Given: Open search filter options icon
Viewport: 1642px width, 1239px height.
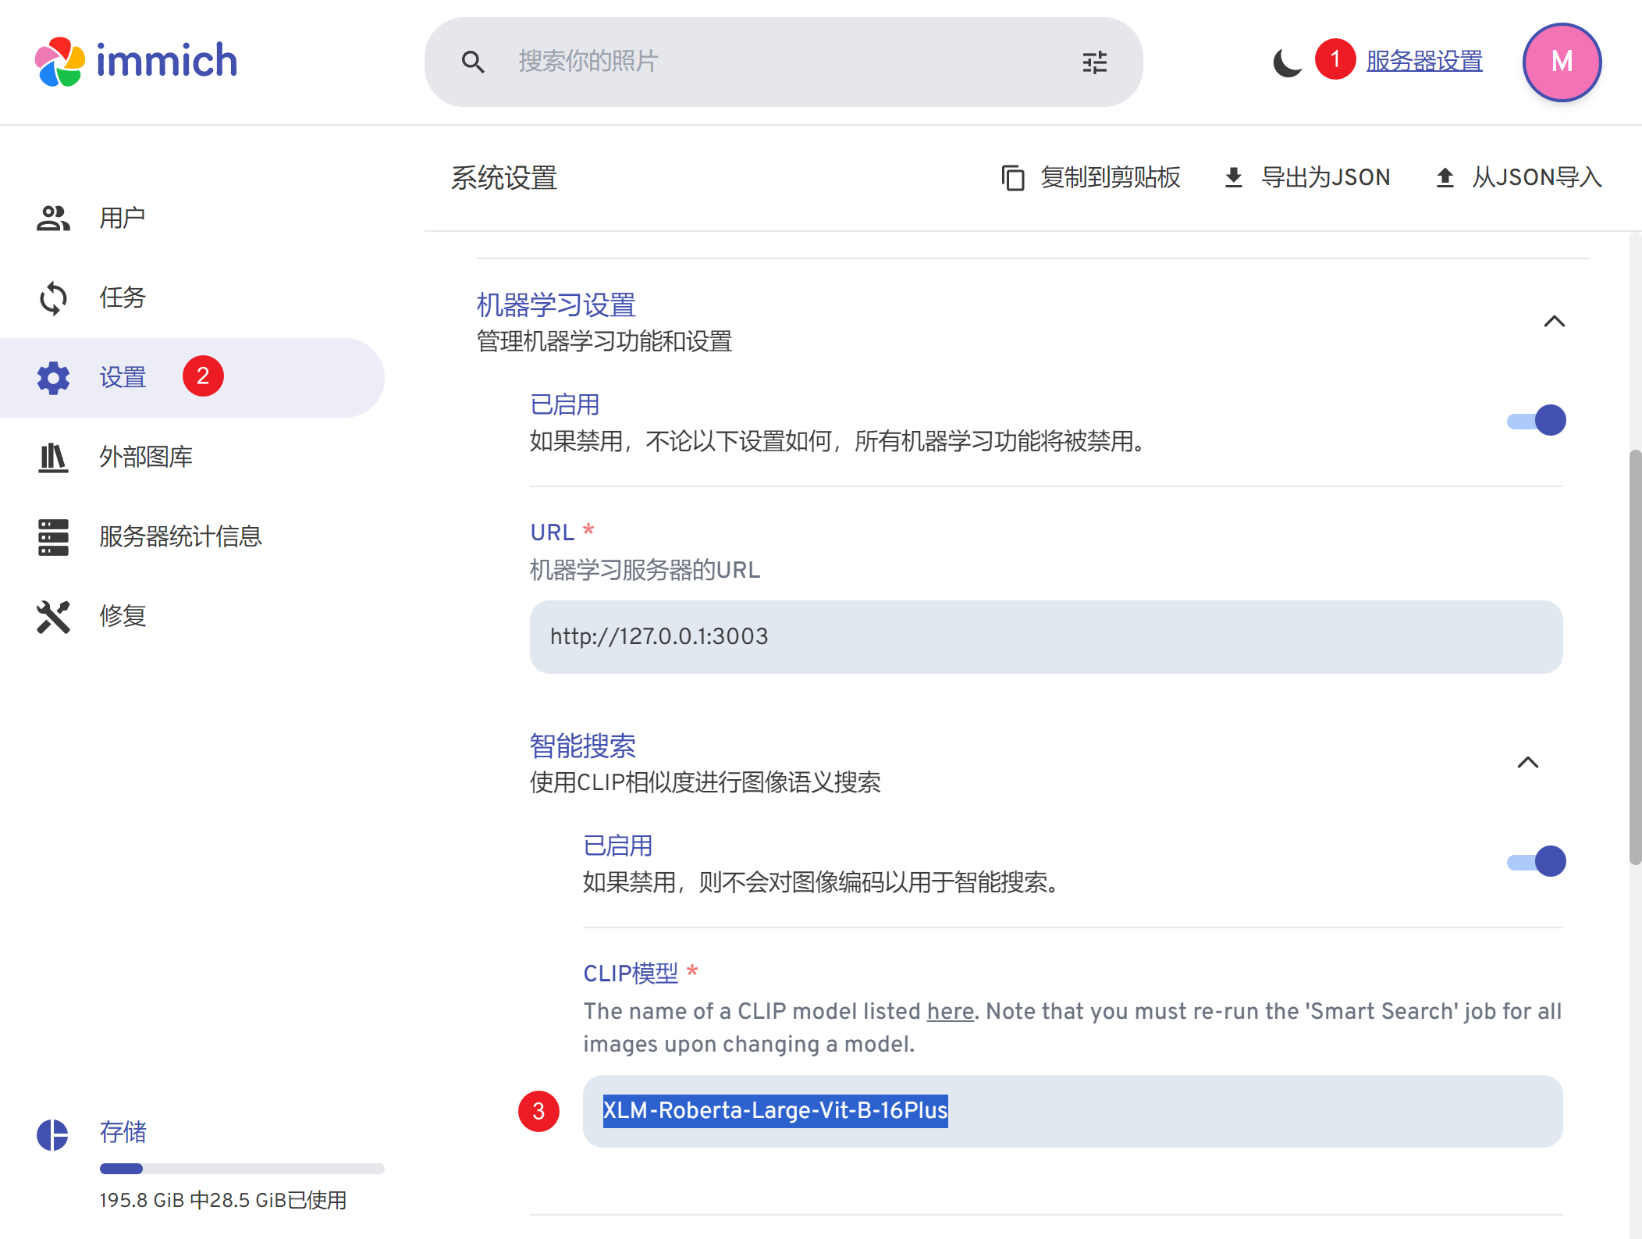Looking at the screenshot, I should [x=1095, y=62].
